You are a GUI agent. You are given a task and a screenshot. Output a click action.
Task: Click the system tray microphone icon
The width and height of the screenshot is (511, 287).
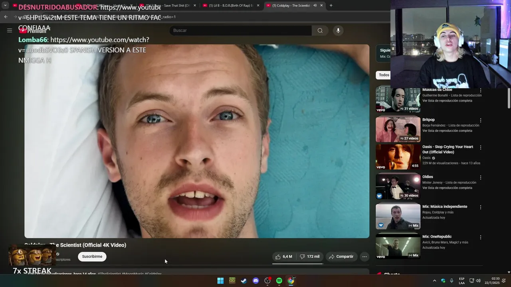pyautogui.click(x=452, y=281)
